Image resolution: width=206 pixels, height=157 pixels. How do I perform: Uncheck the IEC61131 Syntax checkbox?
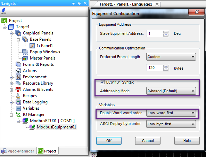[102, 82]
